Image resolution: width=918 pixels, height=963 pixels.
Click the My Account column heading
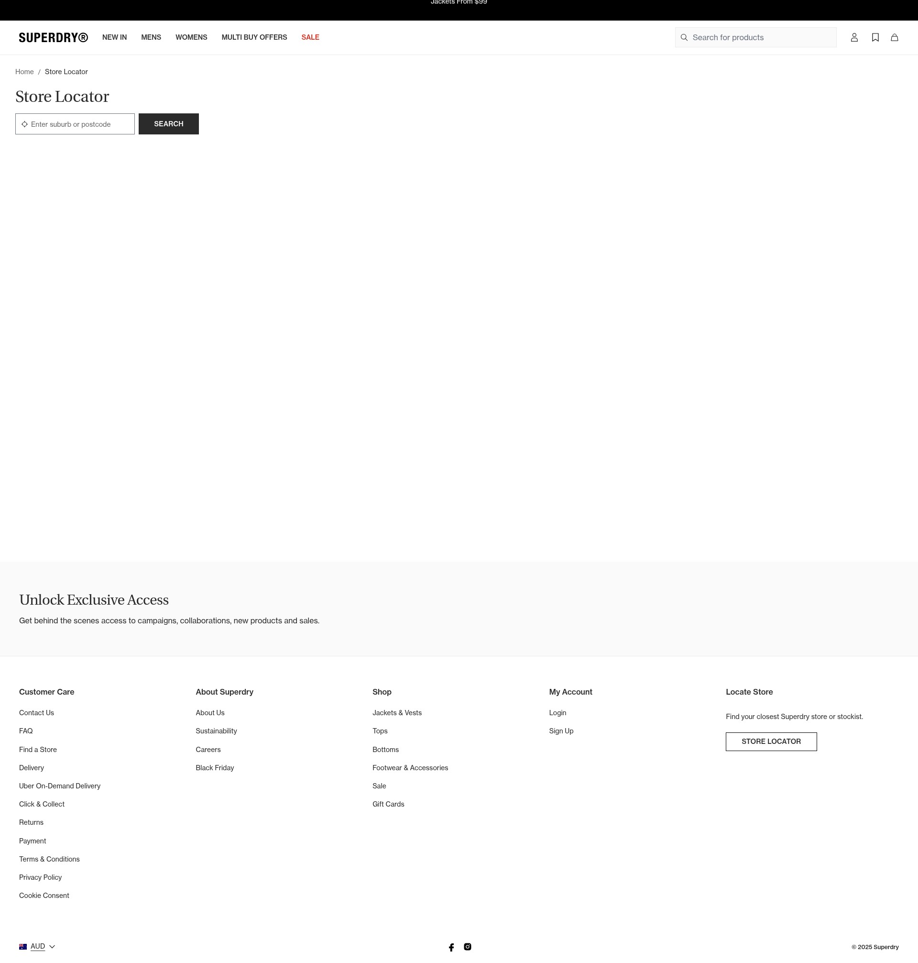(570, 692)
